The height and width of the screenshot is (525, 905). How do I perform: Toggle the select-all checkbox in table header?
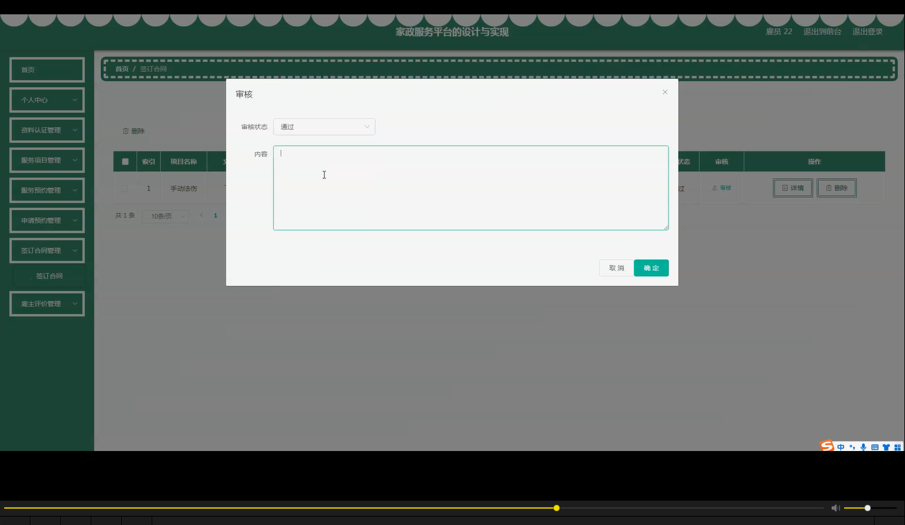(125, 162)
